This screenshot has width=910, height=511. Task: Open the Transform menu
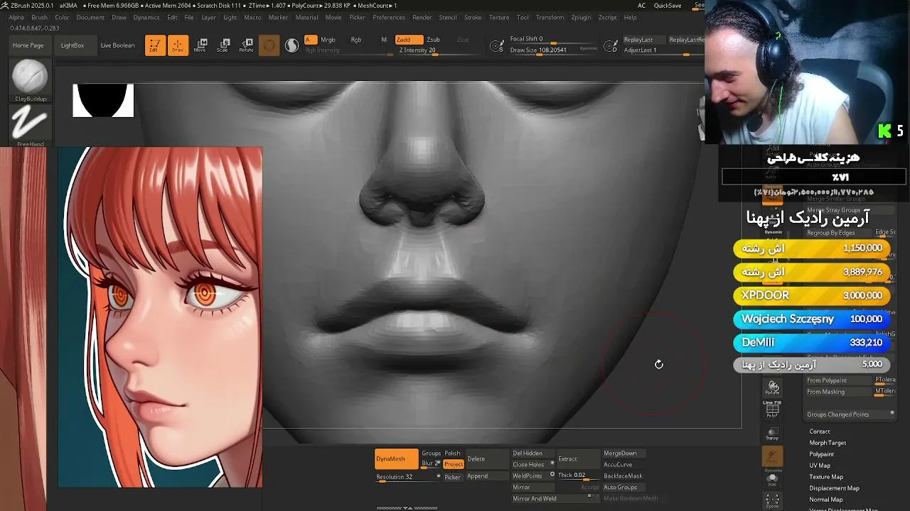pos(550,17)
